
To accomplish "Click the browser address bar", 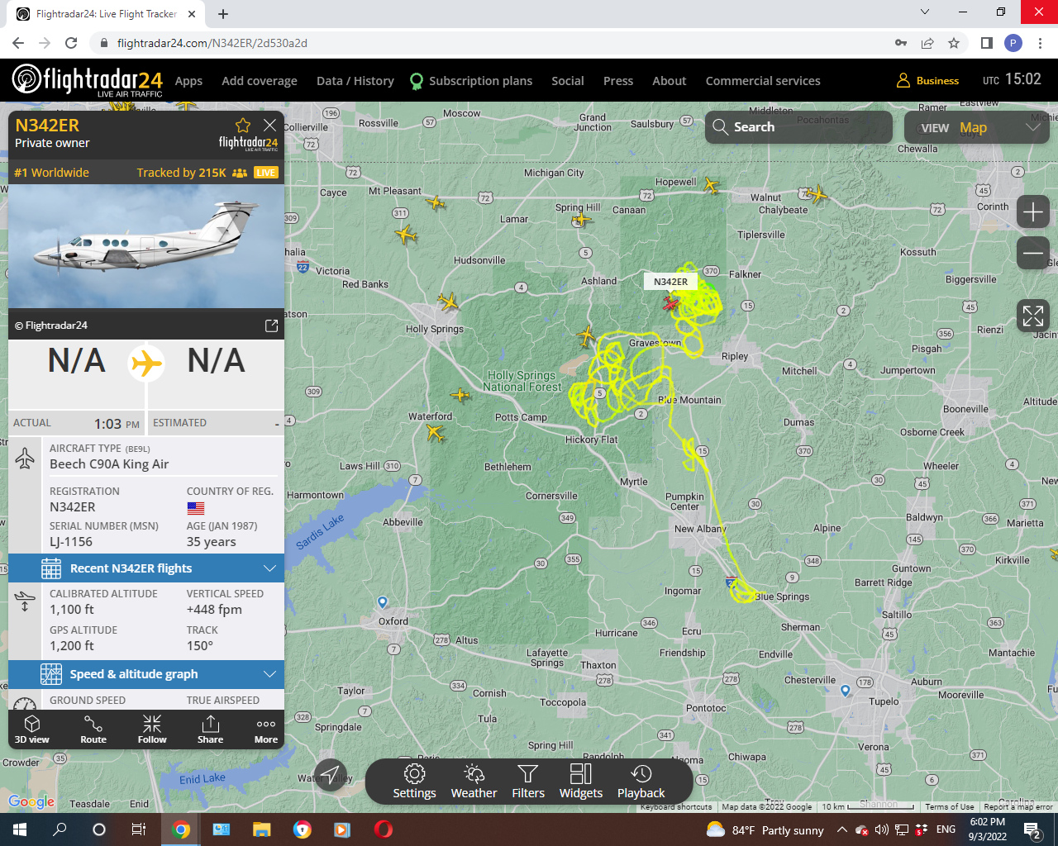I will tap(496, 43).
